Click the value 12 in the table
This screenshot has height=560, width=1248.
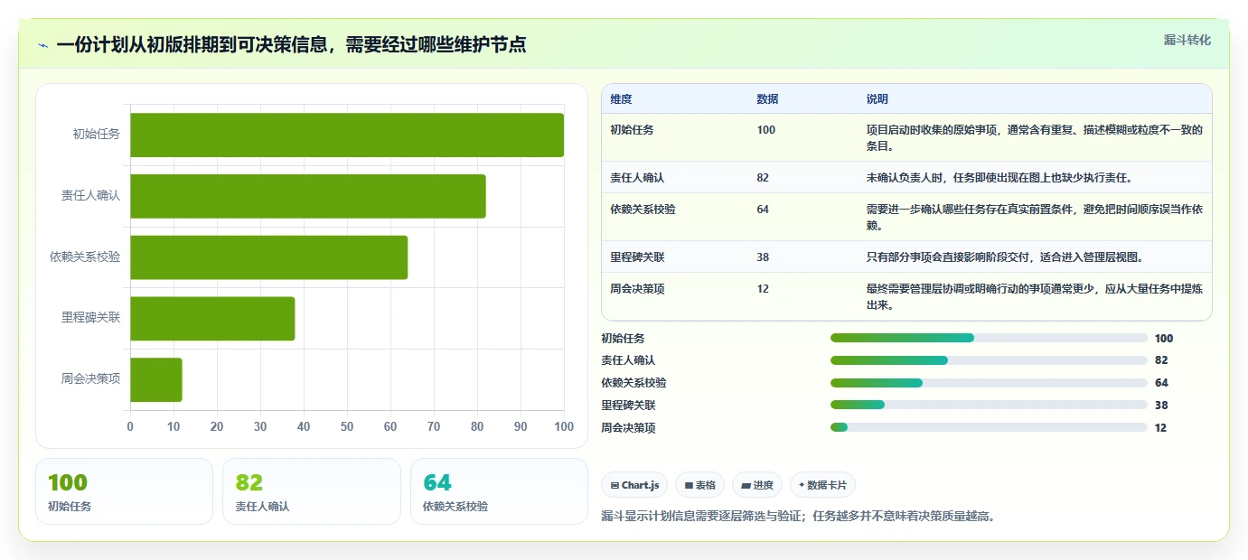click(763, 289)
